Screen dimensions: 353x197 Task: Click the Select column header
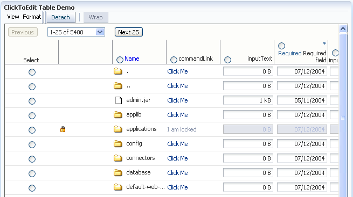coord(31,60)
